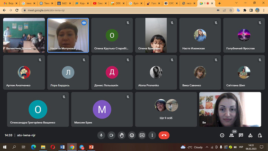Click Артем Анопченко avatar
The image size is (268, 151).
[x=24, y=72]
